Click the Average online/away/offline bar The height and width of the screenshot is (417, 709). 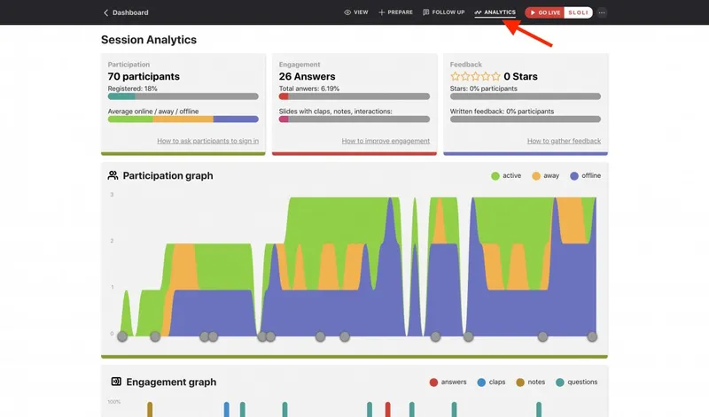coord(183,120)
